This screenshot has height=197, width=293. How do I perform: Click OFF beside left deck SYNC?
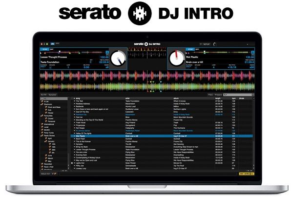click(52, 49)
